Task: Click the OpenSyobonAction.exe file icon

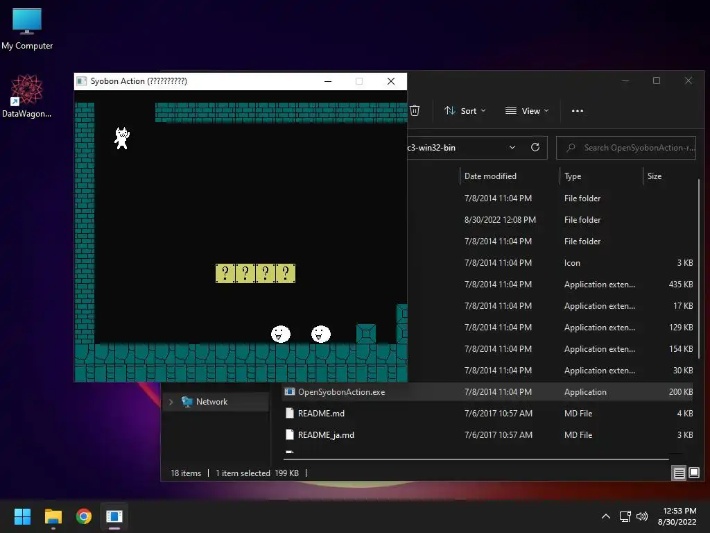Action: [x=290, y=392]
